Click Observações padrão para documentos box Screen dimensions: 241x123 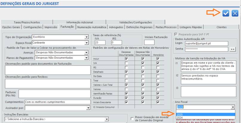(48, 70)
